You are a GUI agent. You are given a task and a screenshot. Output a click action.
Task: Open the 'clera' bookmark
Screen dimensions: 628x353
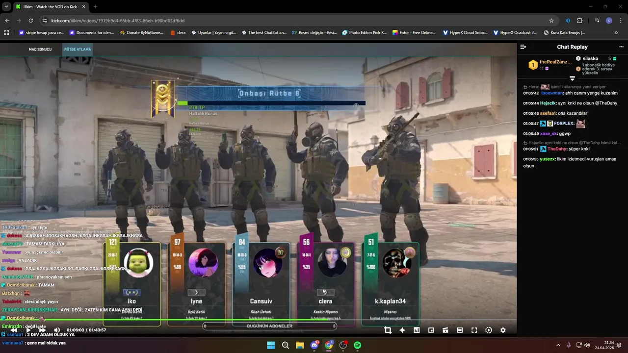(x=178, y=33)
